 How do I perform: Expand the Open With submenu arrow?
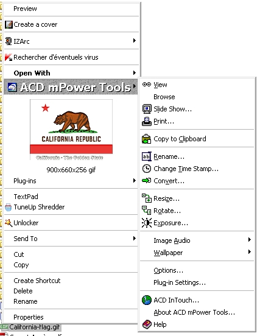(x=135, y=72)
